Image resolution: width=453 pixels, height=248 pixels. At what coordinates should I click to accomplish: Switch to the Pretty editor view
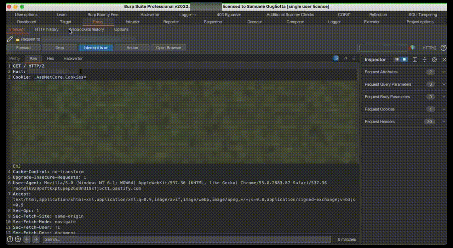[x=15, y=58]
